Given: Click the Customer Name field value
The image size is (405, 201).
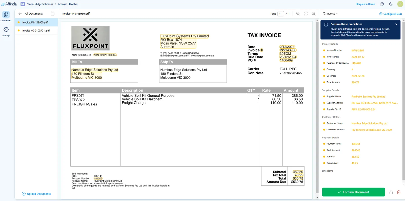Looking at the screenshot, I should (x=369, y=123).
